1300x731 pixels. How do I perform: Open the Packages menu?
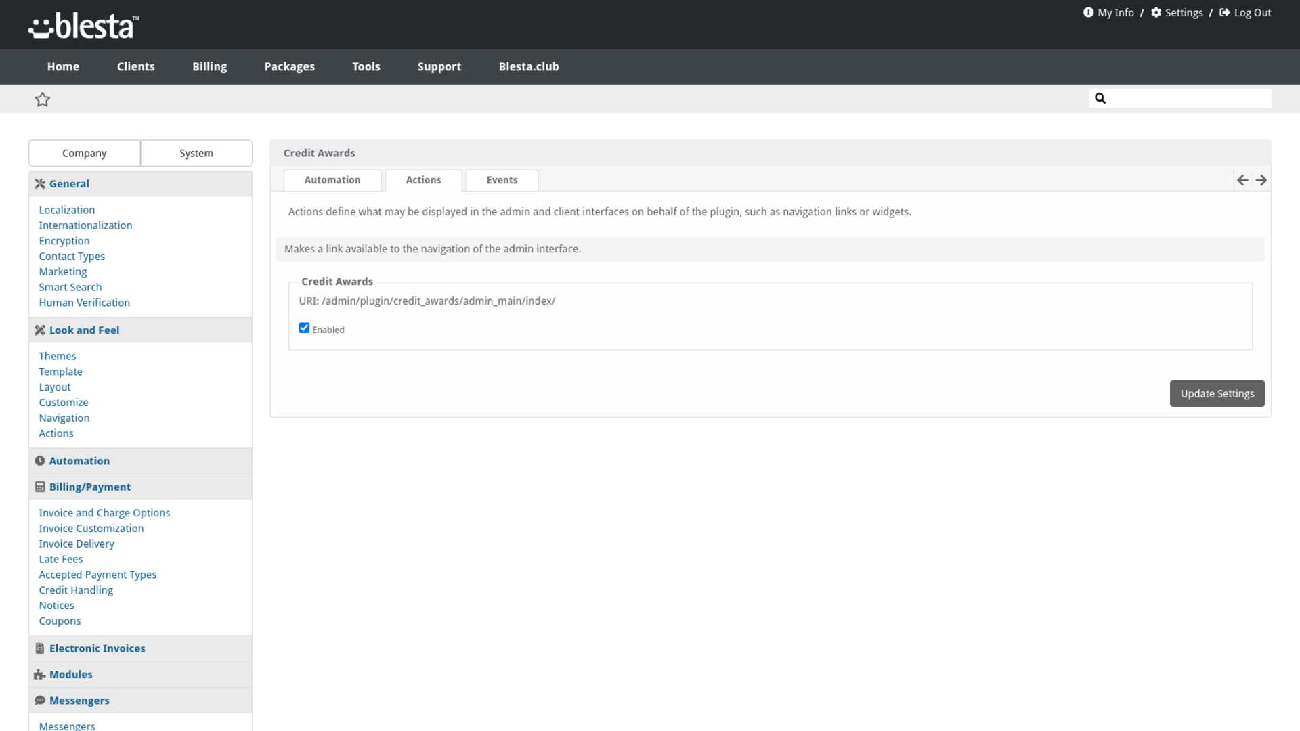pyautogui.click(x=289, y=66)
